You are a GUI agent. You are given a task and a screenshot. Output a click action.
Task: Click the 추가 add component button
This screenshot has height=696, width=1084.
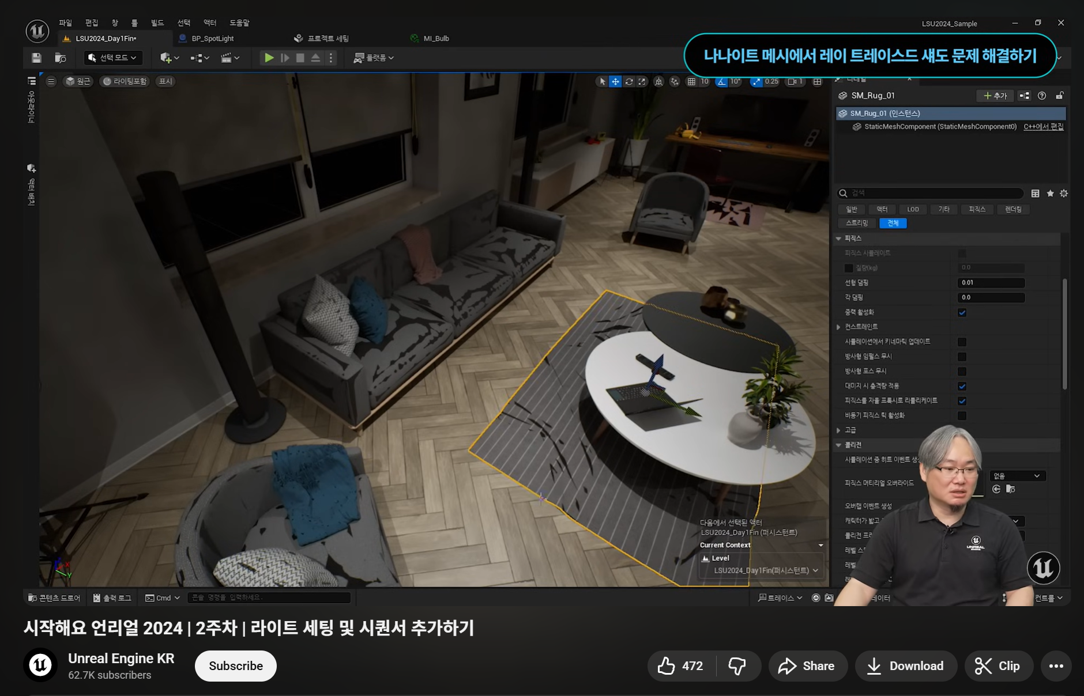point(995,96)
